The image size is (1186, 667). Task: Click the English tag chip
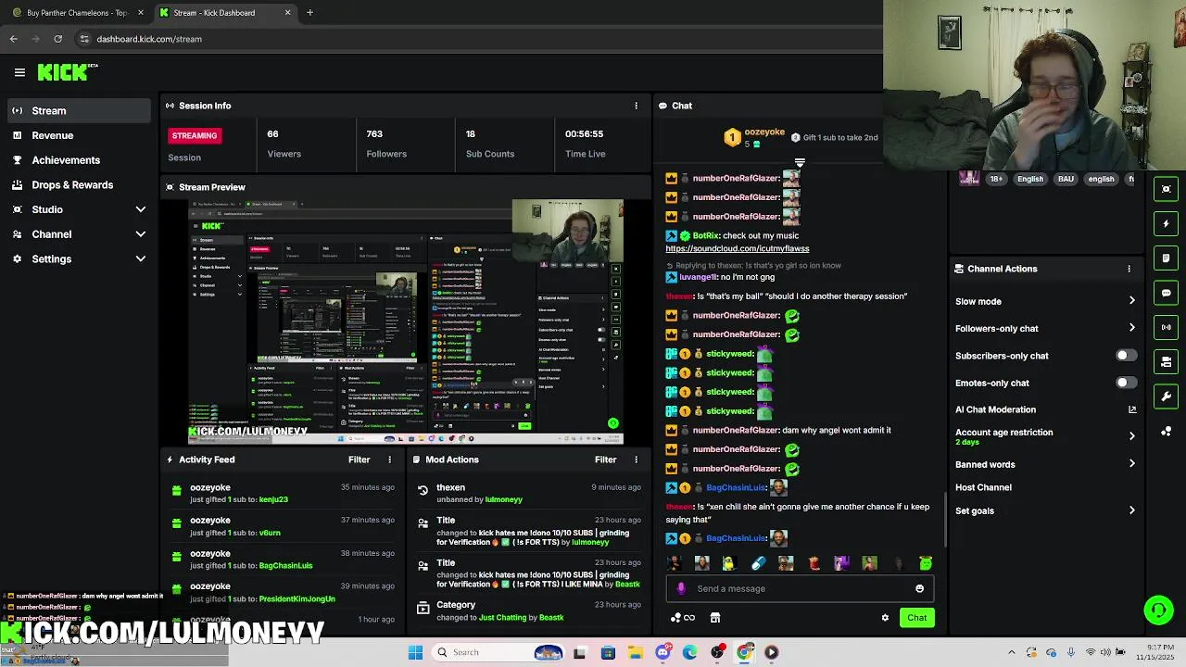pos(1030,179)
